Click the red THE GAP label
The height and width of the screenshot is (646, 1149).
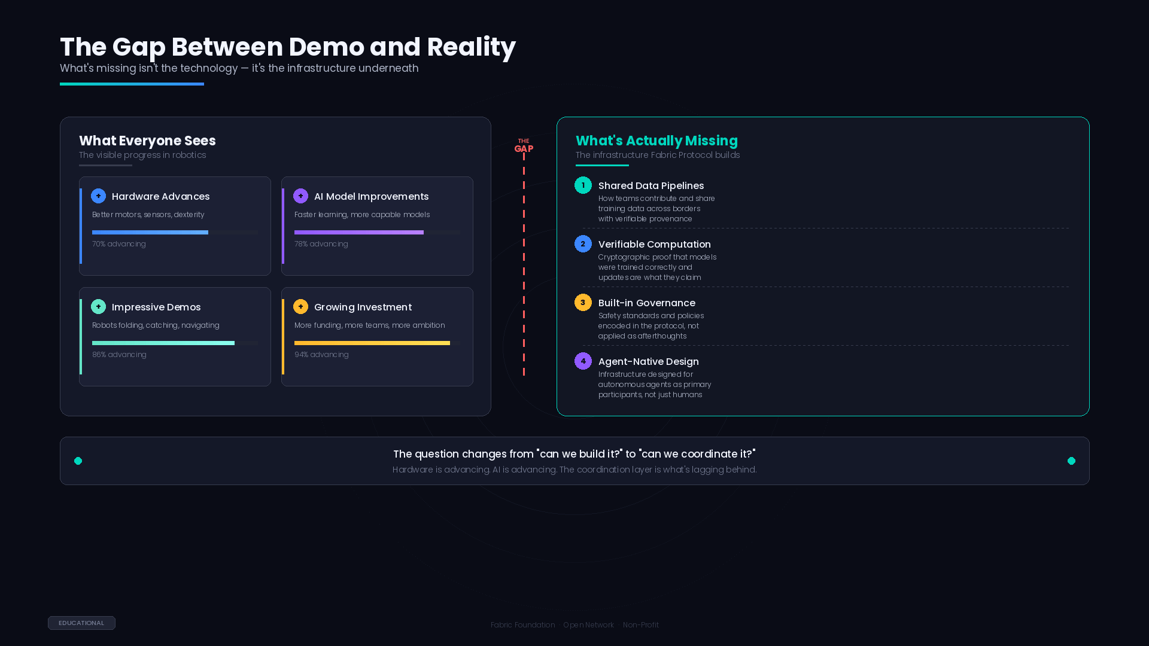[524, 146]
